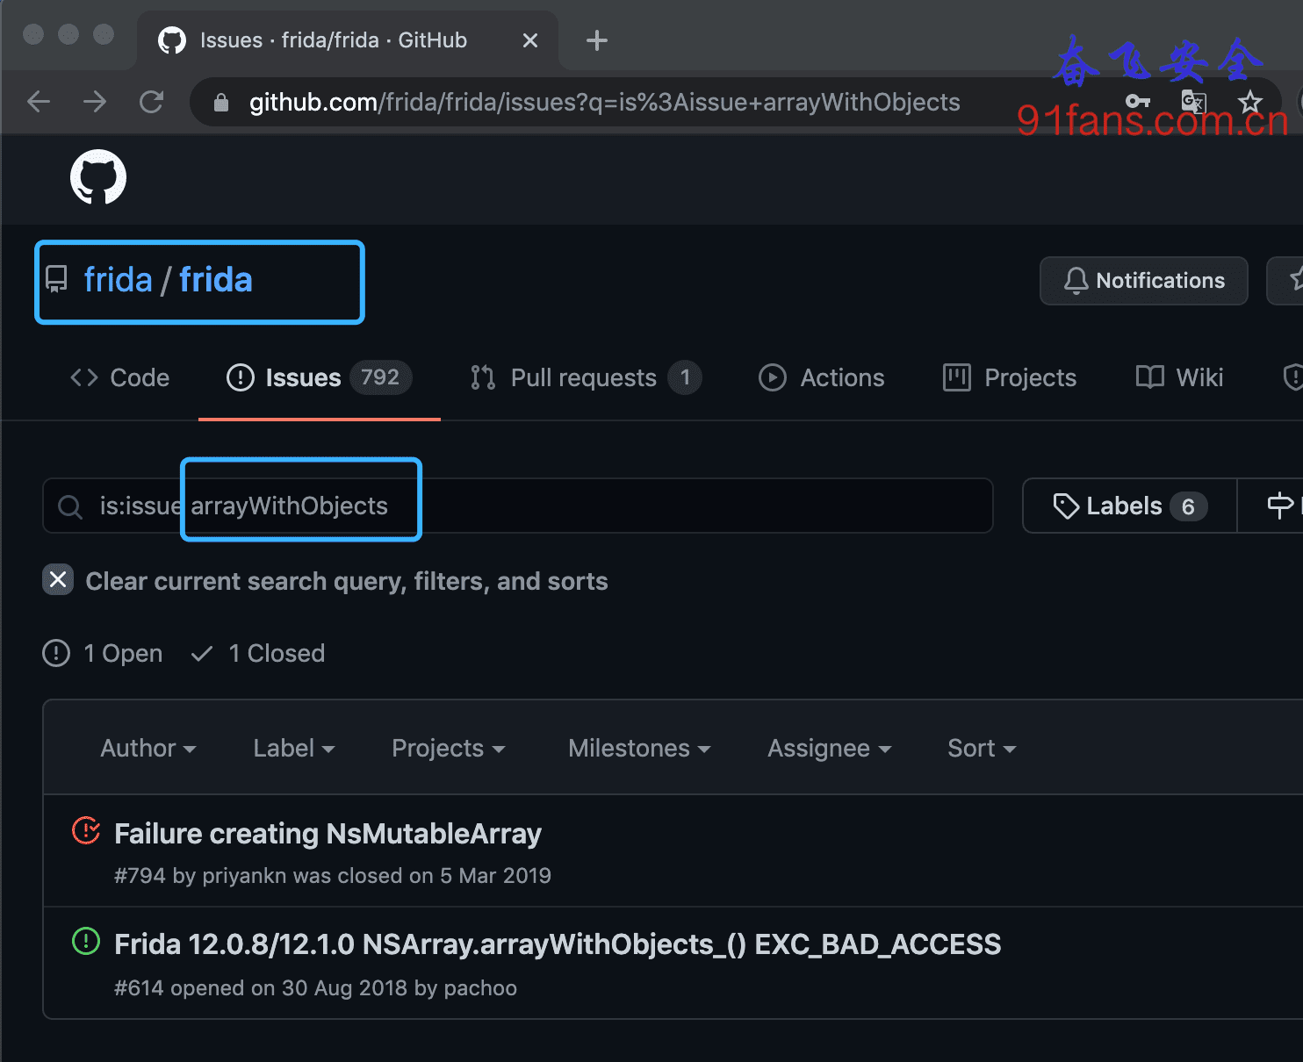Click the browser forward arrow

(95, 102)
